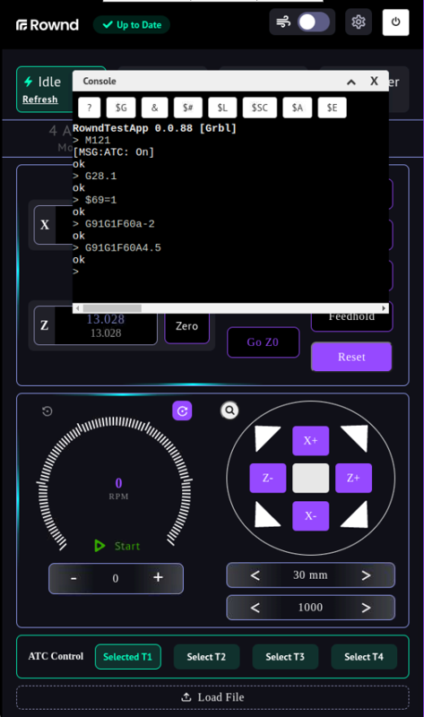Select T4 in ATC Control
Screen dimensions: 424x717
(364, 657)
